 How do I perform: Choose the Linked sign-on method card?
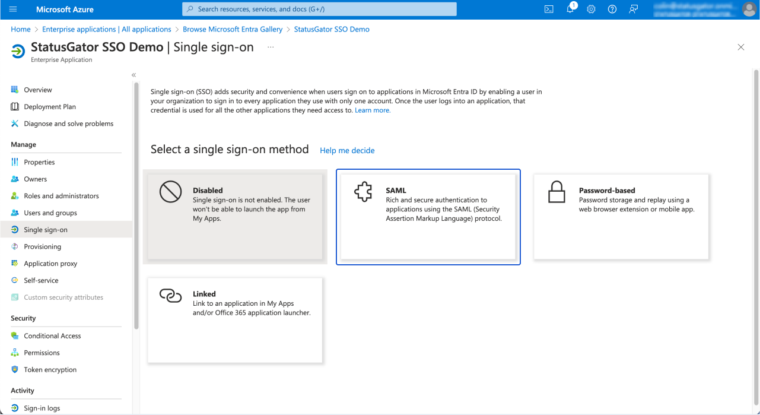coord(235,320)
